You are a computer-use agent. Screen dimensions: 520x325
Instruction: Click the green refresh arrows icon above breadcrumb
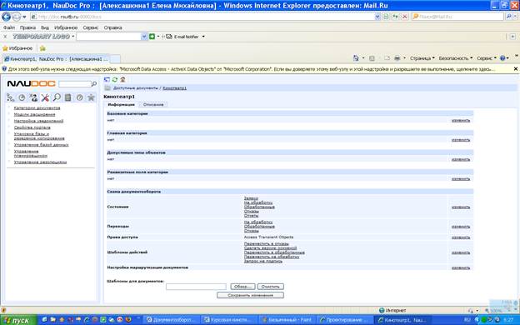115,80
